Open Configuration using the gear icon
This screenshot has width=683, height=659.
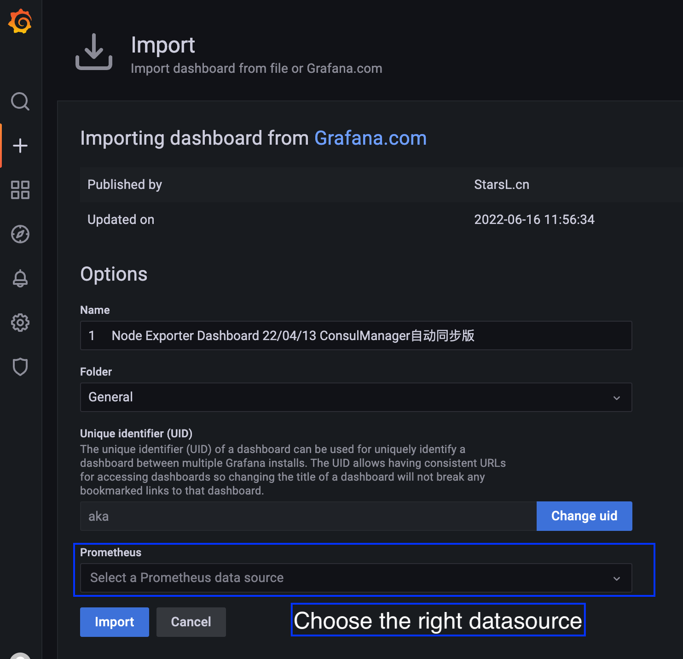[20, 323]
